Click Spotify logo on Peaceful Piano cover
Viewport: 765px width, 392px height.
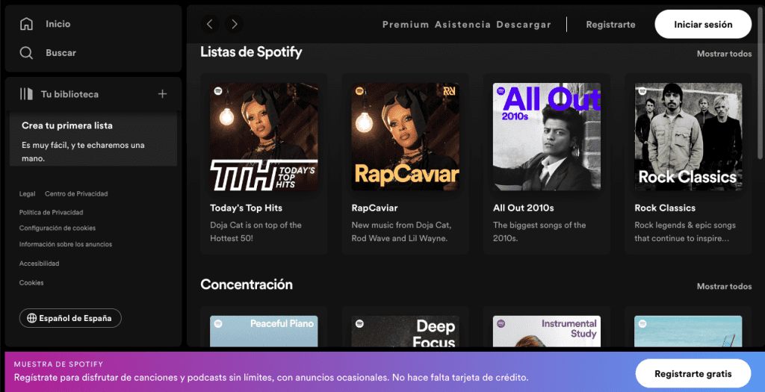click(218, 324)
